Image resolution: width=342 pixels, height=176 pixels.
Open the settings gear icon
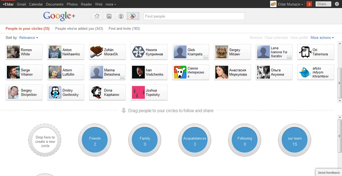coord(337,4)
